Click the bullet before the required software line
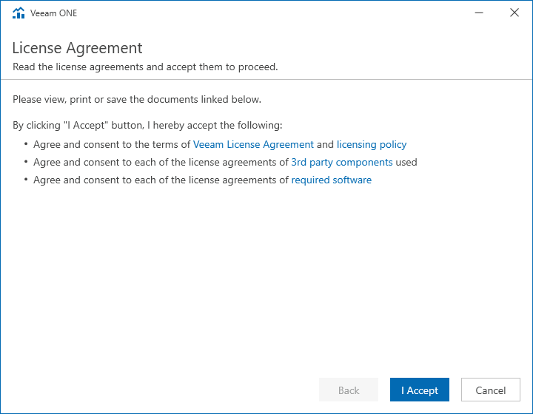Viewport: 533px width, 414px height. click(26, 180)
